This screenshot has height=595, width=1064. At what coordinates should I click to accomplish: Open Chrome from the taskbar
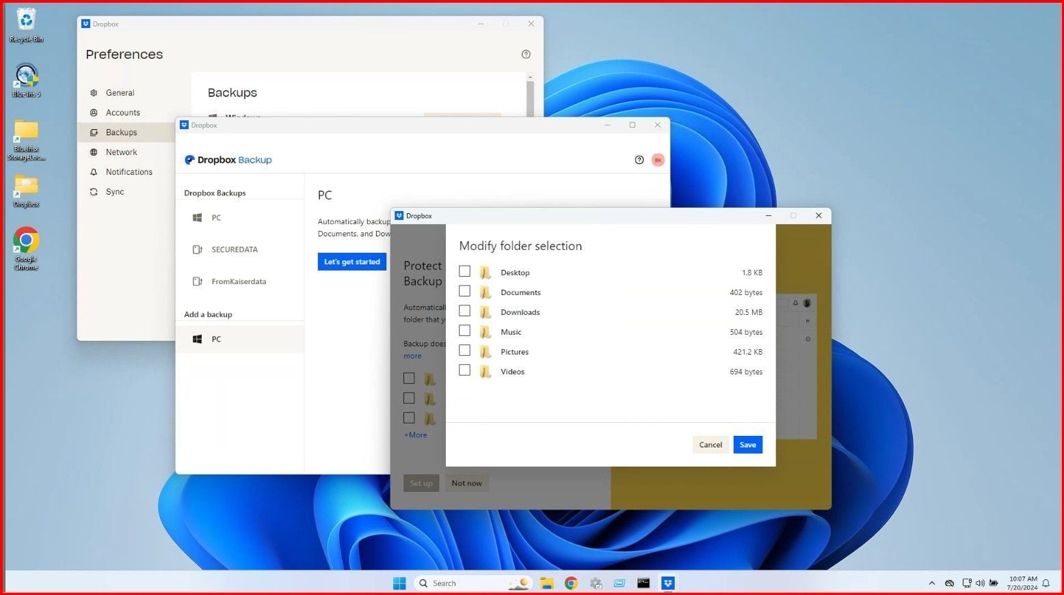[x=571, y=583]
